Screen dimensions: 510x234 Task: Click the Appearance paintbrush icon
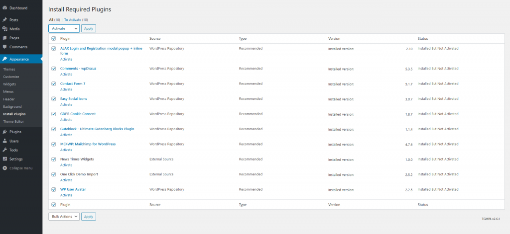tap(5, 59)
